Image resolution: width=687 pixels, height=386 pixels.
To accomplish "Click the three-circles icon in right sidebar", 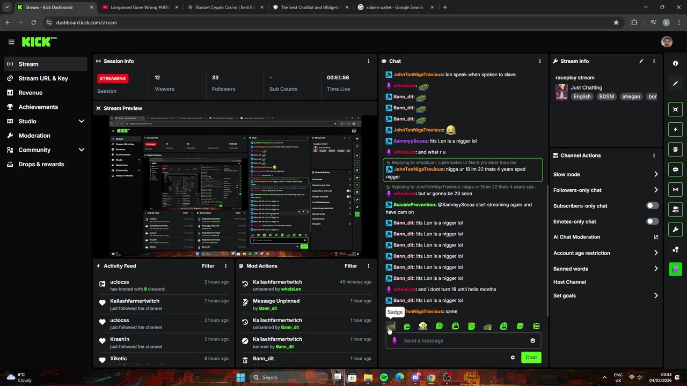I will 675,249.
